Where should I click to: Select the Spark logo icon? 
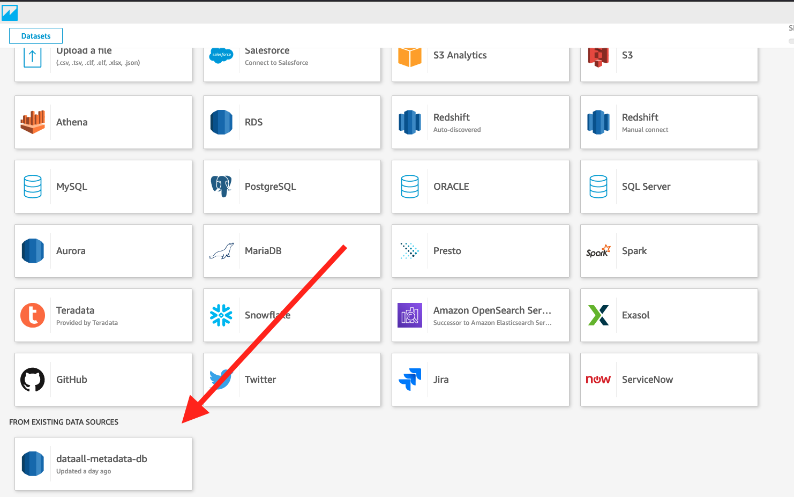point(598,251)
